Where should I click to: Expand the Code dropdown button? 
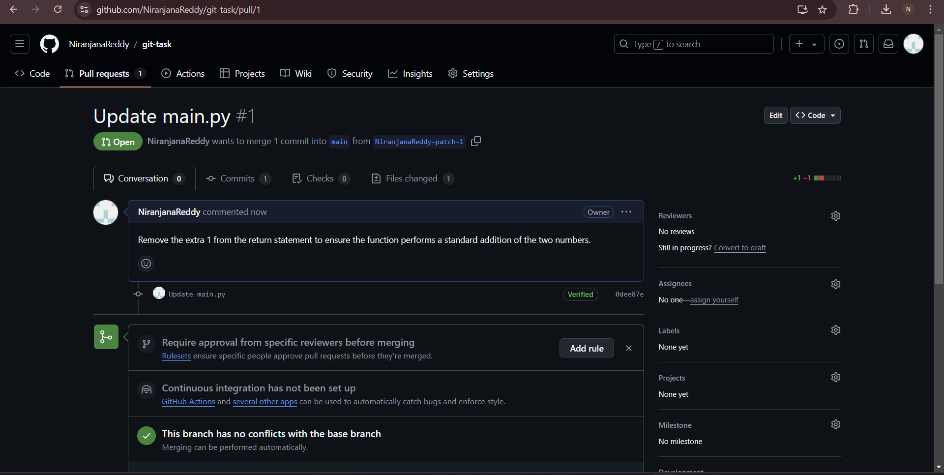pyautogui.click(x=815, y=115)
